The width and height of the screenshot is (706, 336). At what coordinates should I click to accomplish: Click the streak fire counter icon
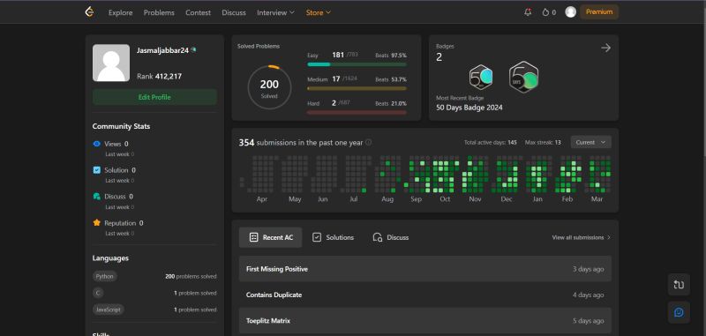point(545,12)
